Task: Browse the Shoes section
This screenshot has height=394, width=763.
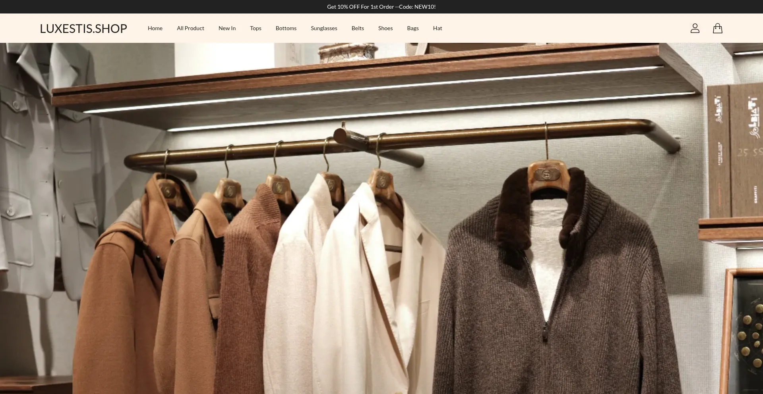Action: 385,28
